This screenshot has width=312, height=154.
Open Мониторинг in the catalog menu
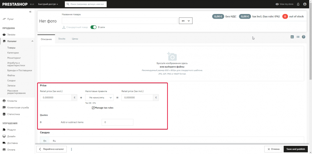[14, 58]
